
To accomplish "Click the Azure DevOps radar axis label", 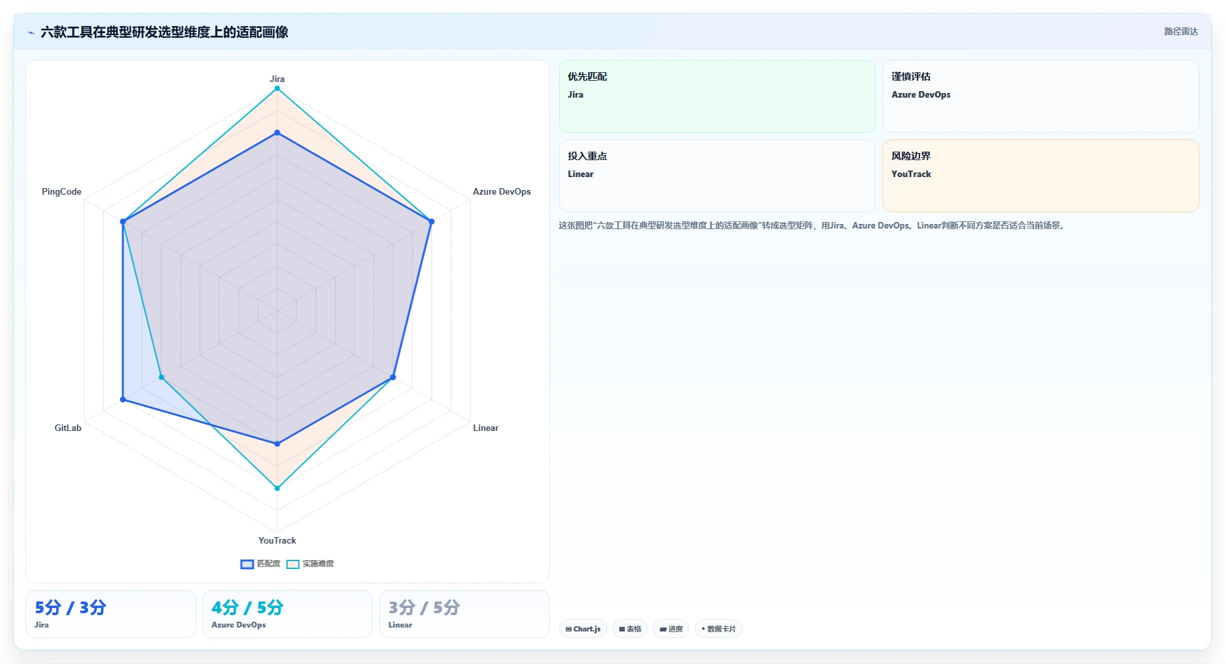I will (502, 191).
